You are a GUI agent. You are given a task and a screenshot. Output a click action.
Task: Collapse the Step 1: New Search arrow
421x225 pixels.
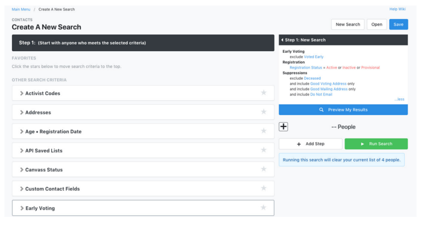(282, 40)
